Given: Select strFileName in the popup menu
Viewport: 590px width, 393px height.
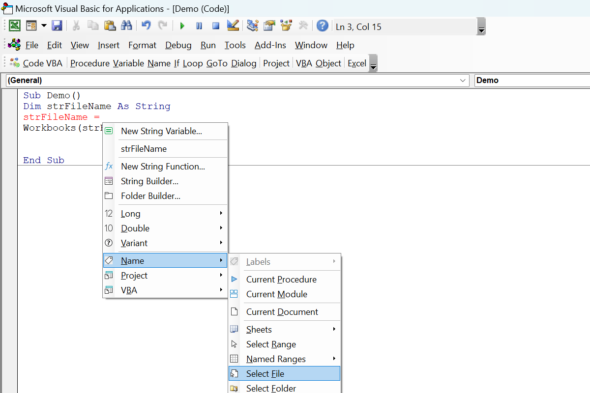Looking at the screenshot, I should [x=165, y=149].
